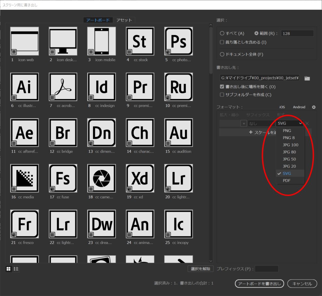Image resolution: width=322 pixels, height=296 pixels.
Task: Choose SVG from the format list
Action: pyautogui.click(x=290, y=174)
